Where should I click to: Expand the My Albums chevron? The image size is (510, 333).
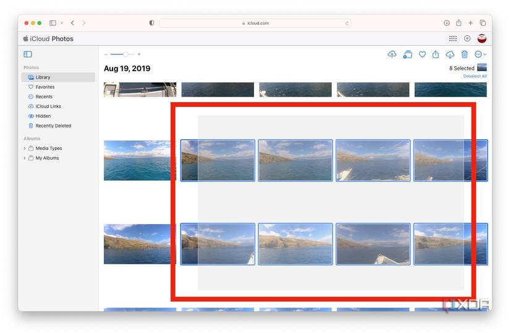point(24,158)
